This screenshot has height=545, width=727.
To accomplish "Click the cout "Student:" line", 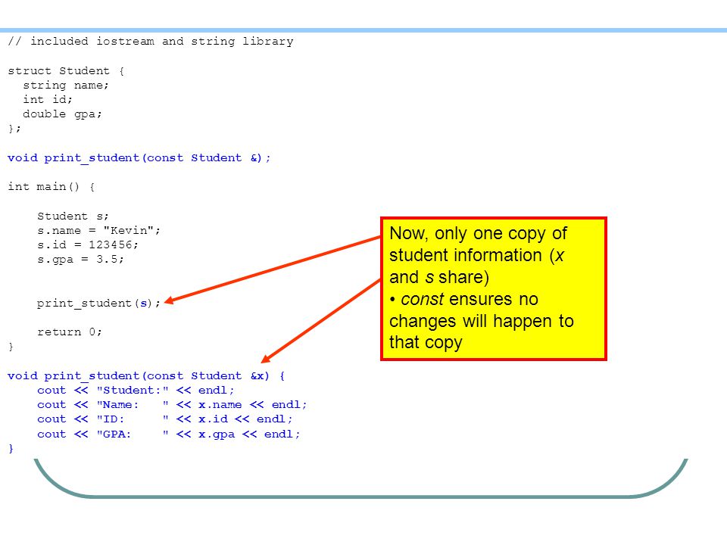I will [x=136, y=391].
